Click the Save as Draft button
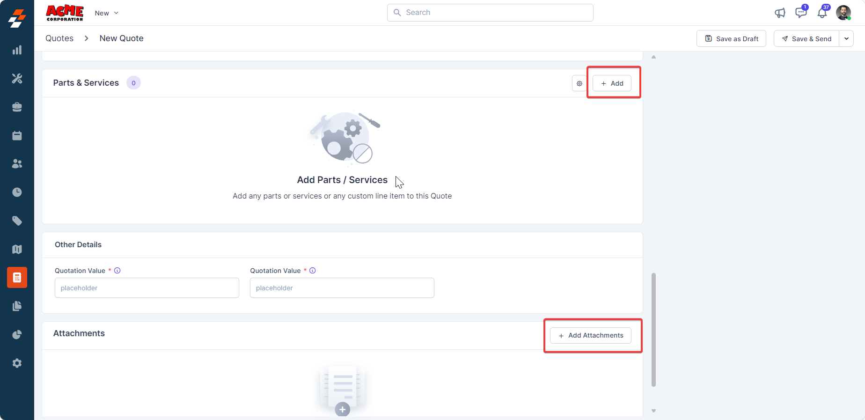 coord(731,39)
